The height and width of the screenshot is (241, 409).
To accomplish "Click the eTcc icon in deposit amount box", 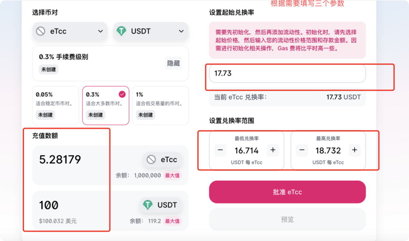I will click(x=151, y=160).
